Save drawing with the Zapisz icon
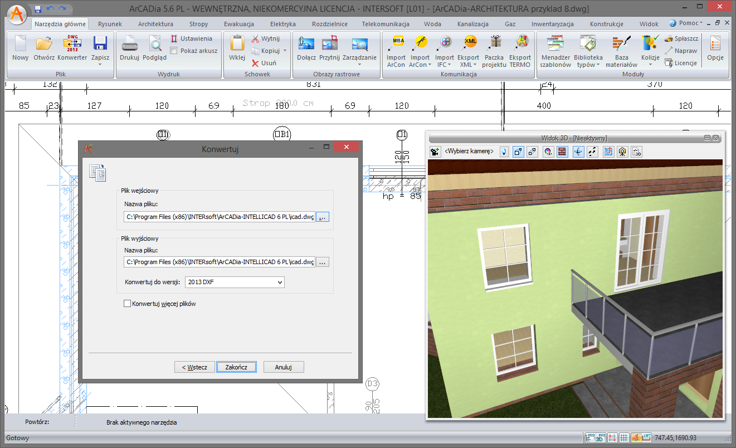This screenshot has width=736, height=448. (x=100, y=45)
